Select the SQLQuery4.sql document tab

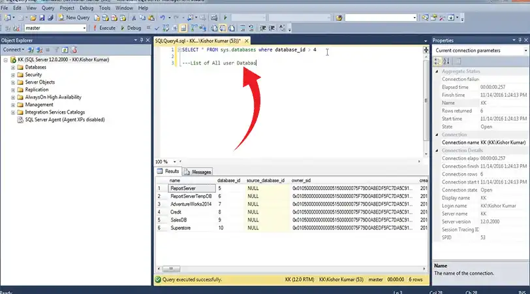point(198,41)
